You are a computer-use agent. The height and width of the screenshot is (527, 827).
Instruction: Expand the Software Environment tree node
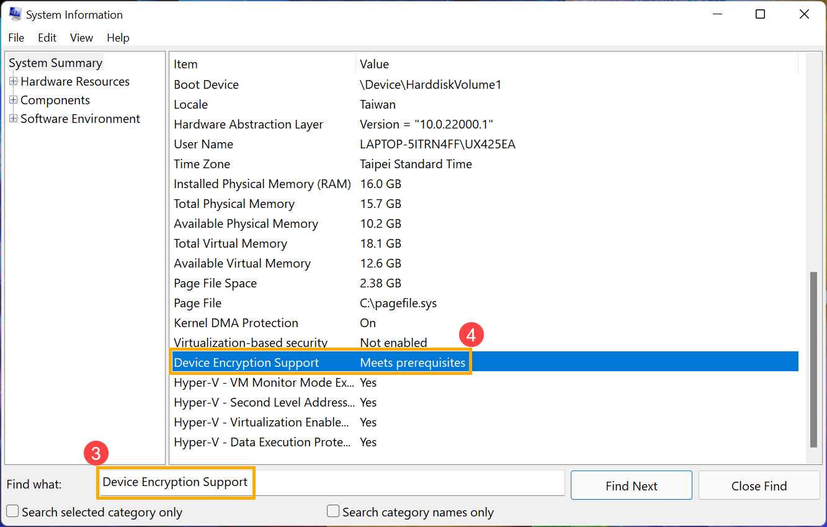coord(14,119)
